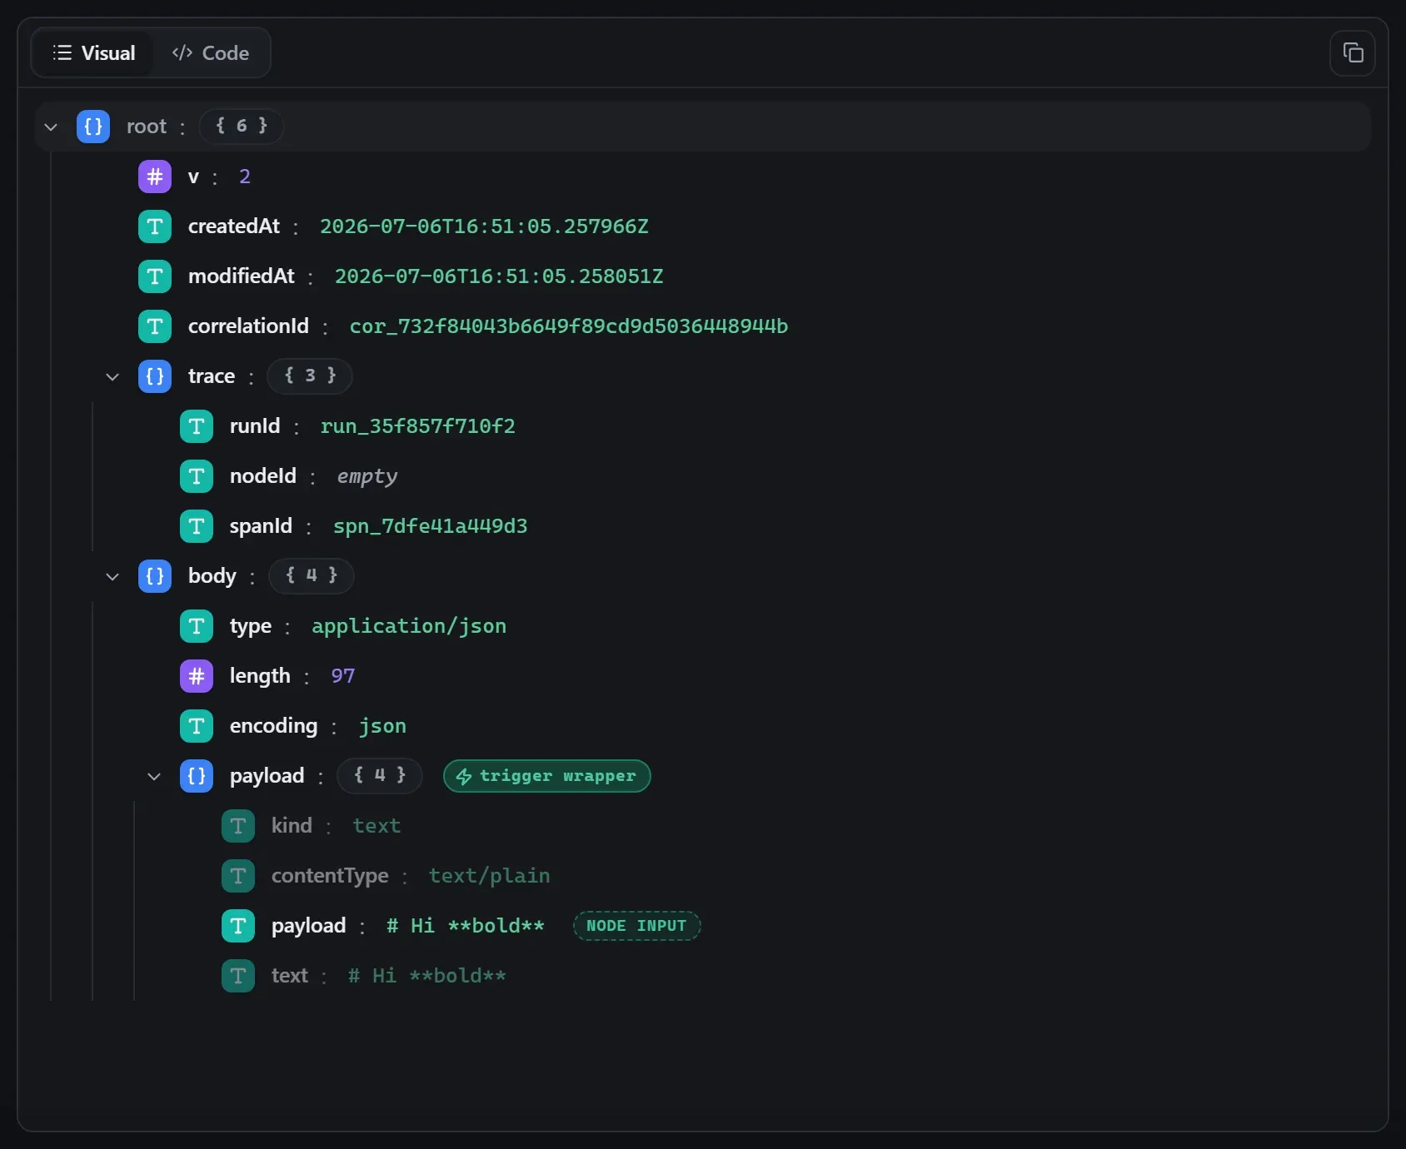Click the object icon beside trace
The height and width of the screenshot is (1149, 1406).
click(x=155, y=376)
